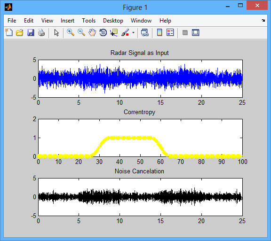Insert Legend using the toolbar icon
The width and height of the screenshot is (271, 241).
pos(170,32)
